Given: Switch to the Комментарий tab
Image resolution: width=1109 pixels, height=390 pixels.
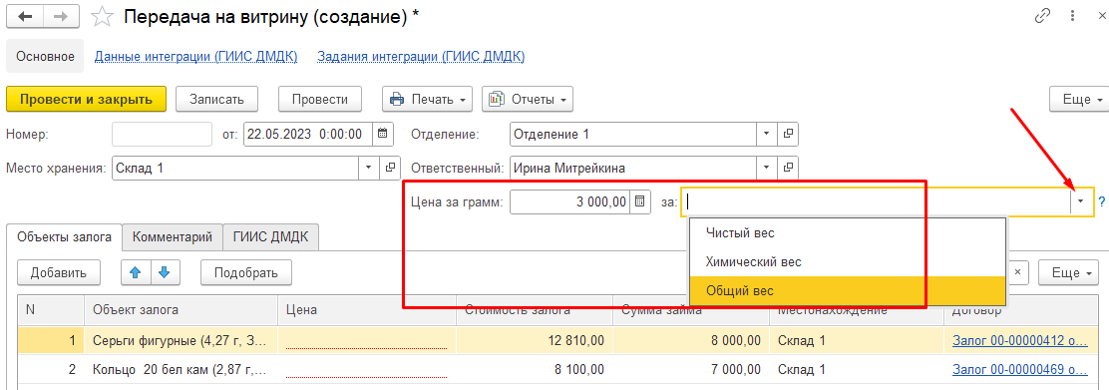Looking at the screenshot, I should click(x=173, y=237).
